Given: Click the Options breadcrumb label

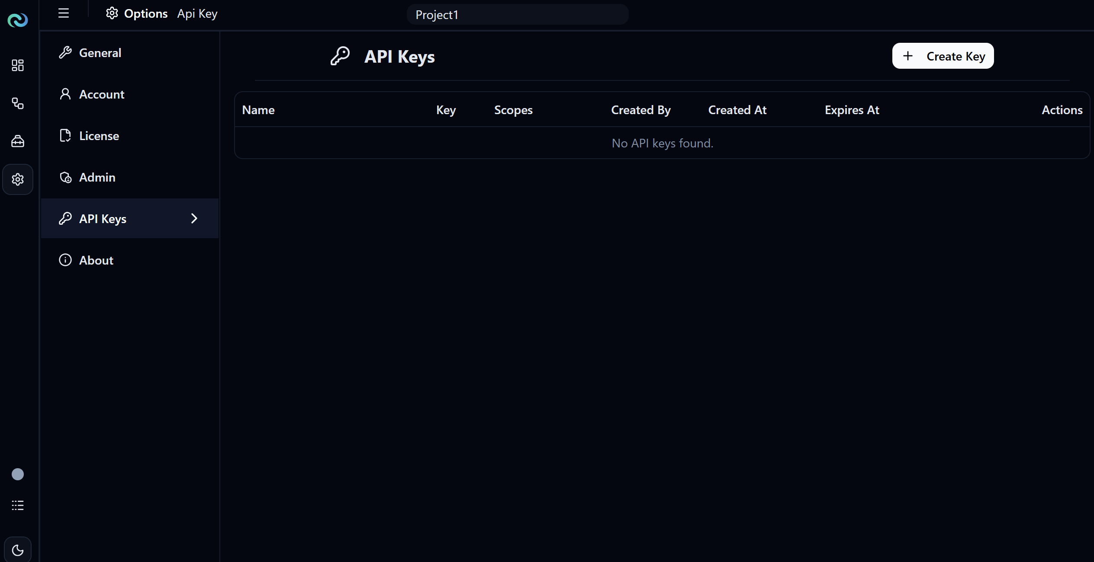Looking at the screenshot, I should [146, 14].
